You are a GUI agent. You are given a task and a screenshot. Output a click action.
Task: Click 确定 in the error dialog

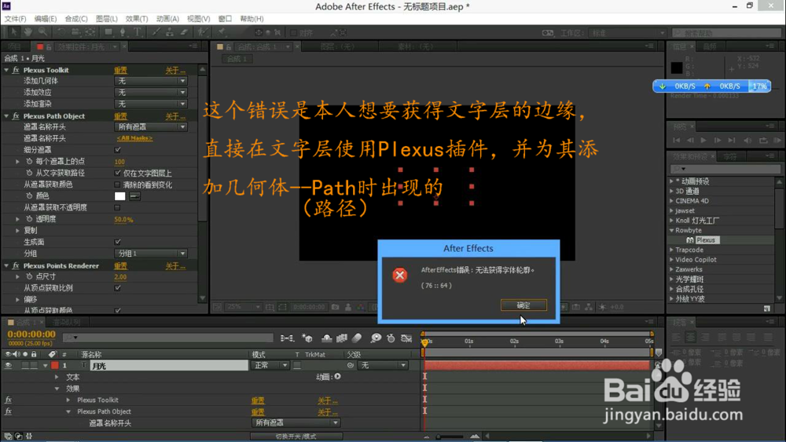click(x=523, y=305)
